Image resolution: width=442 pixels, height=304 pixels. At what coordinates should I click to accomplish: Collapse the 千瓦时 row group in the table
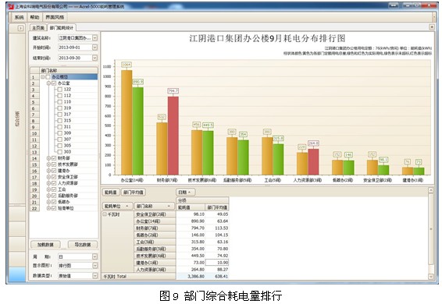pyautogui.click(x=105, y=214)
